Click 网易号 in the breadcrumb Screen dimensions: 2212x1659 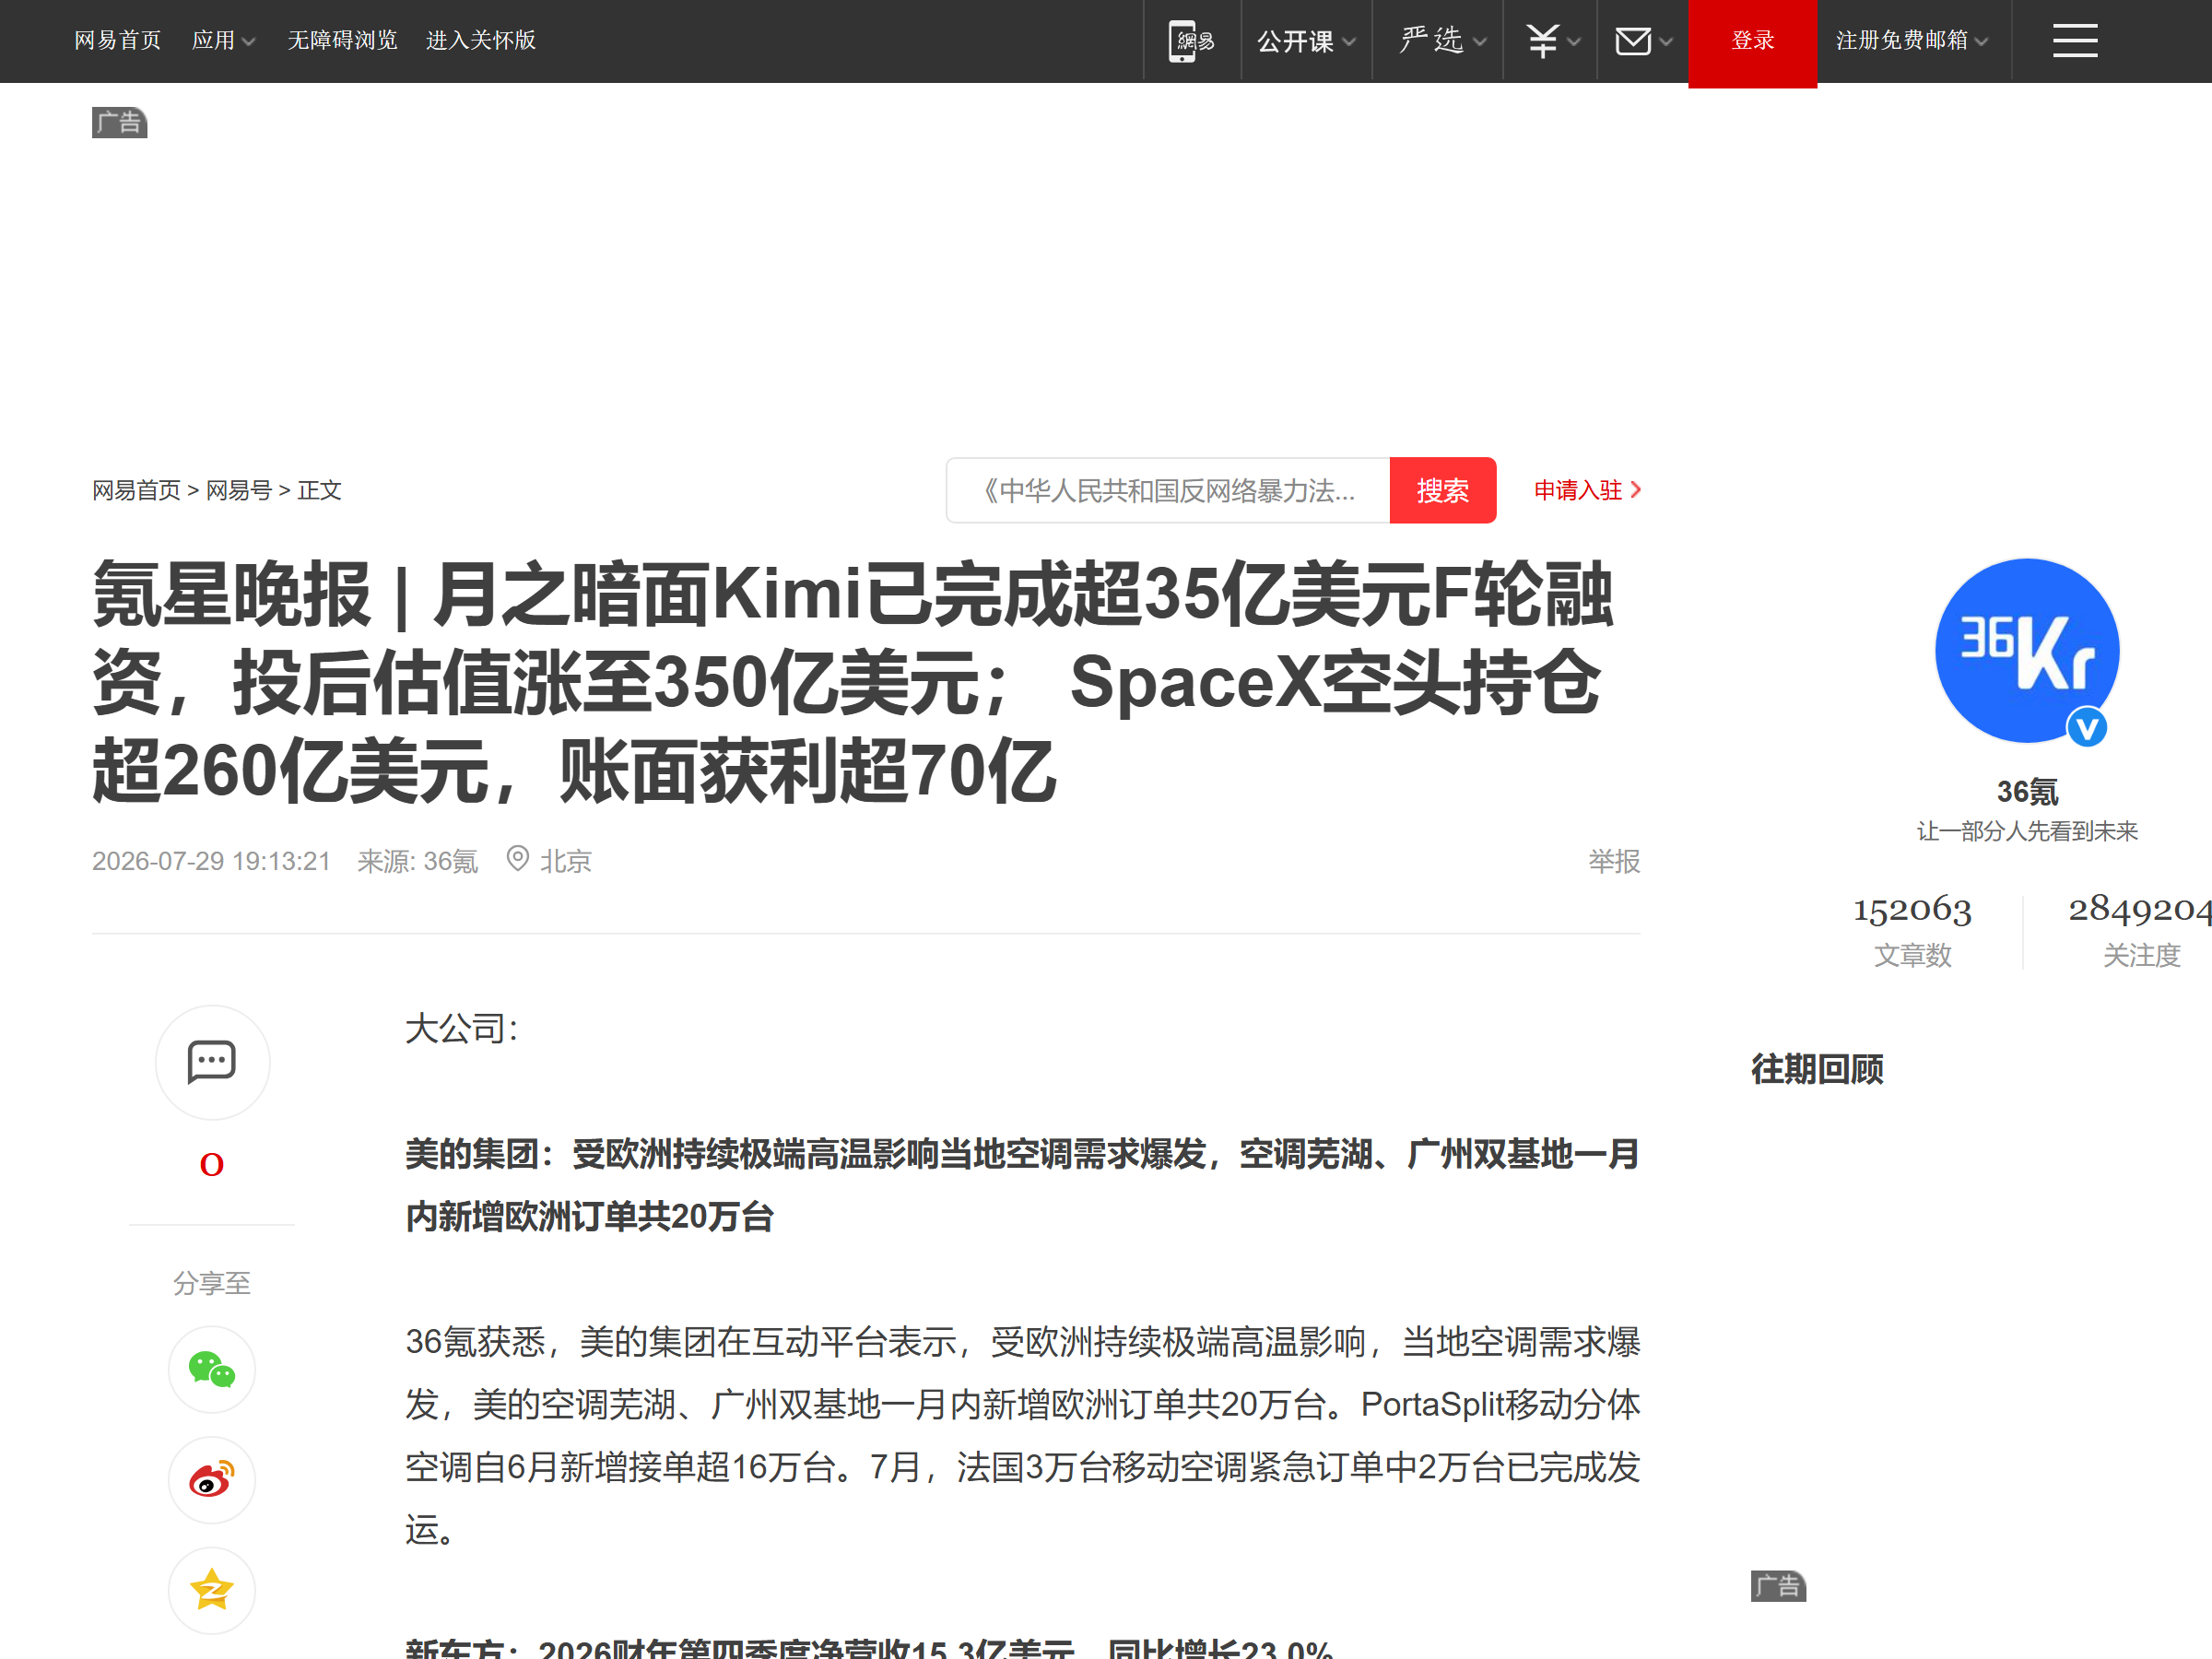(239, 490)
